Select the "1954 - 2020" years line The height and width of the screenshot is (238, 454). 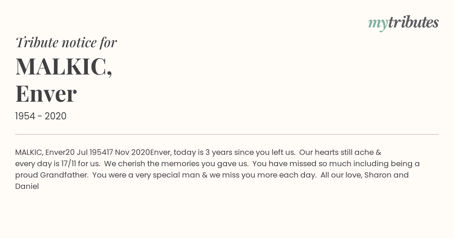click(41, 116)
